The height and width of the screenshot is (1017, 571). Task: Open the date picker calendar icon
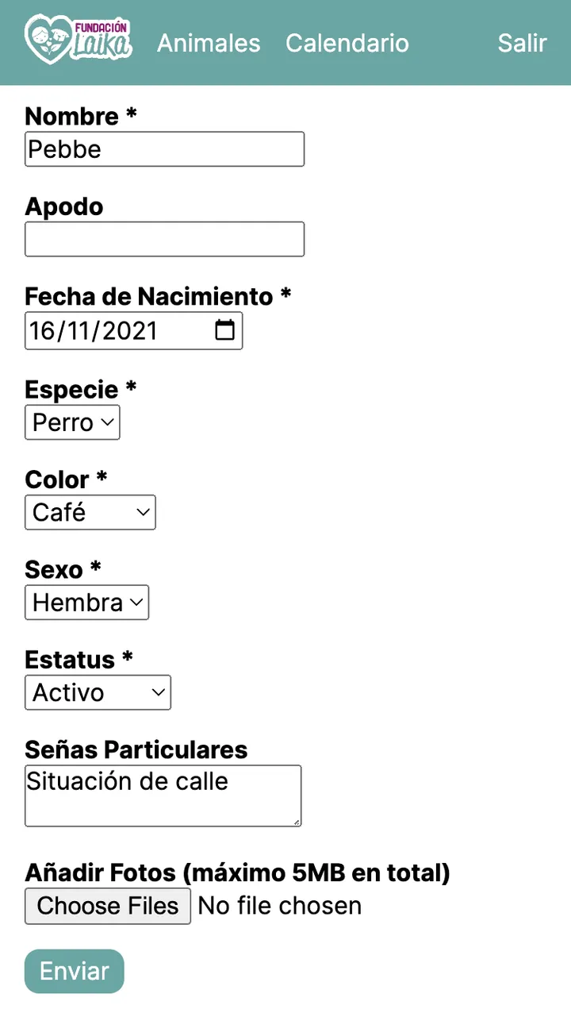(x=225, y=330)
